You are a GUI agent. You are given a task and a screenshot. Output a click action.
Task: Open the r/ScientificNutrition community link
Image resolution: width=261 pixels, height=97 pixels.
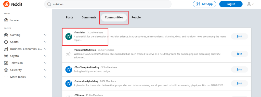click(85, 50)
